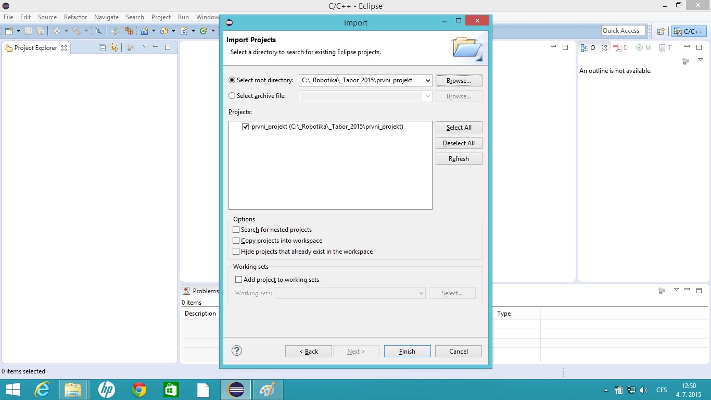Open the Import dialog help icon
This screenshot has width=711, height=400.
[x=237, y=351]
